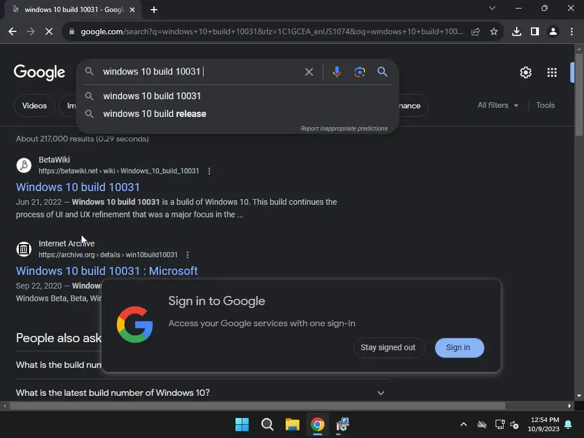Click the scroll down arrow
This screenshot has height=438, width=584.
click(x=579, y=396)
